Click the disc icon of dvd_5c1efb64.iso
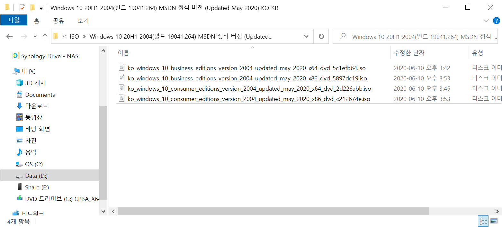This screenshot has width=502, height=227. click(121, 68)
